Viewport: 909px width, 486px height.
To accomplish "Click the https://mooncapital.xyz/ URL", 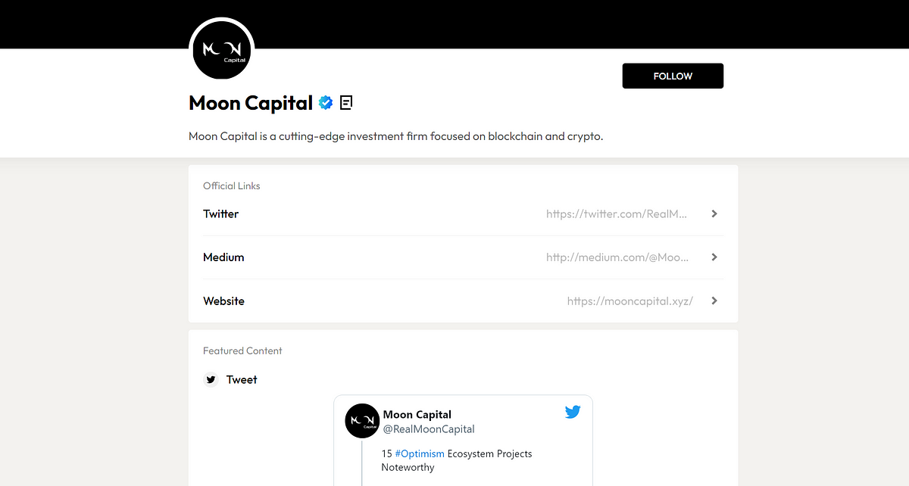I will (630, 301).
